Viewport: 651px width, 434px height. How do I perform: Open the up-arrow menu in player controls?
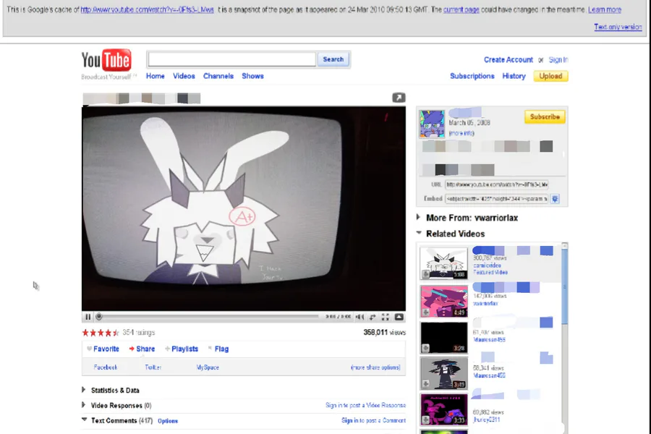click(399, 317)
